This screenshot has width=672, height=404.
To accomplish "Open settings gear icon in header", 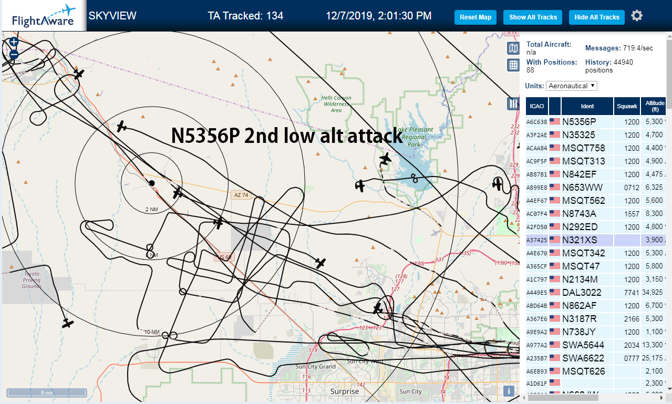I will pos(637,16).
